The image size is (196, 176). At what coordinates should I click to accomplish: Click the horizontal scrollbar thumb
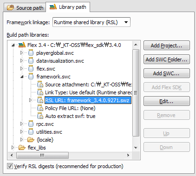point(42,155)
